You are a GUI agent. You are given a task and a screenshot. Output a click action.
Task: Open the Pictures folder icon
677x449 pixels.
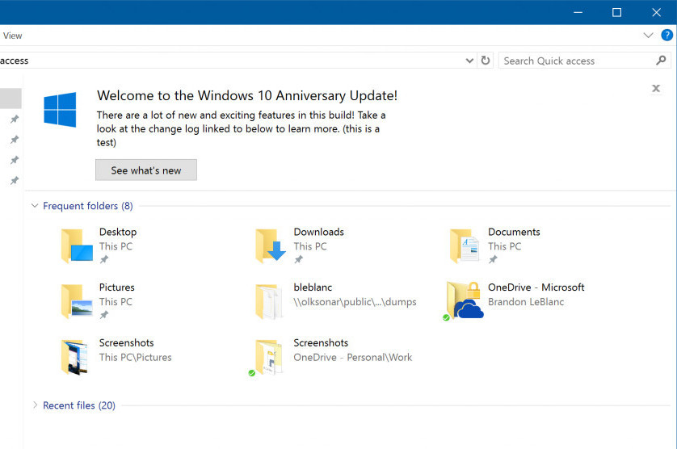tap(77, 301)
